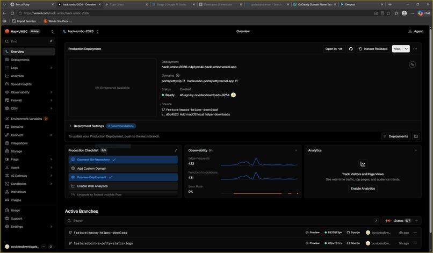This screenshot has height=253, width=433.
Task: Expand the Connect sidebar section
Action: click(x=51, y=135)
